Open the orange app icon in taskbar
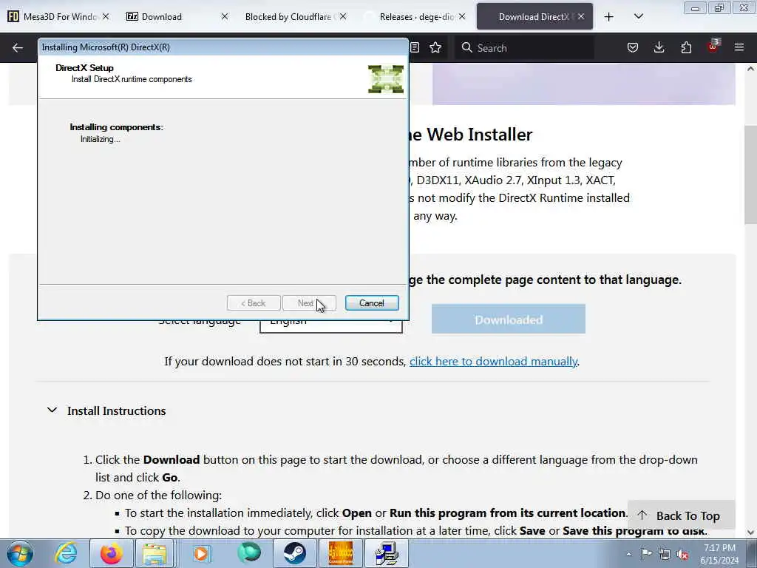The height and width of the screenshot is (568, 757). coord(340,553)
